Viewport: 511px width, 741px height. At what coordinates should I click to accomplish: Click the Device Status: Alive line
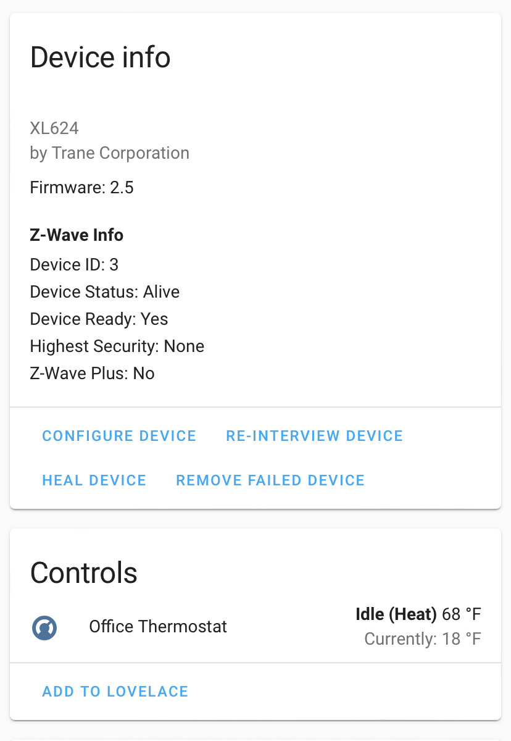point(104,291)
